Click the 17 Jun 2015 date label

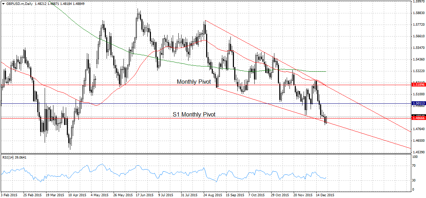pos(144,194)
